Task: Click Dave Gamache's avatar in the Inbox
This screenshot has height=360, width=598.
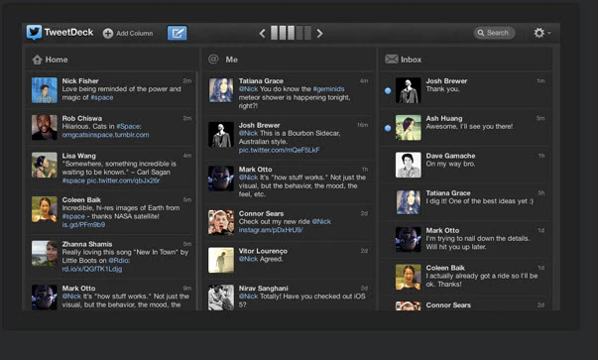Action: pos(408,165)
